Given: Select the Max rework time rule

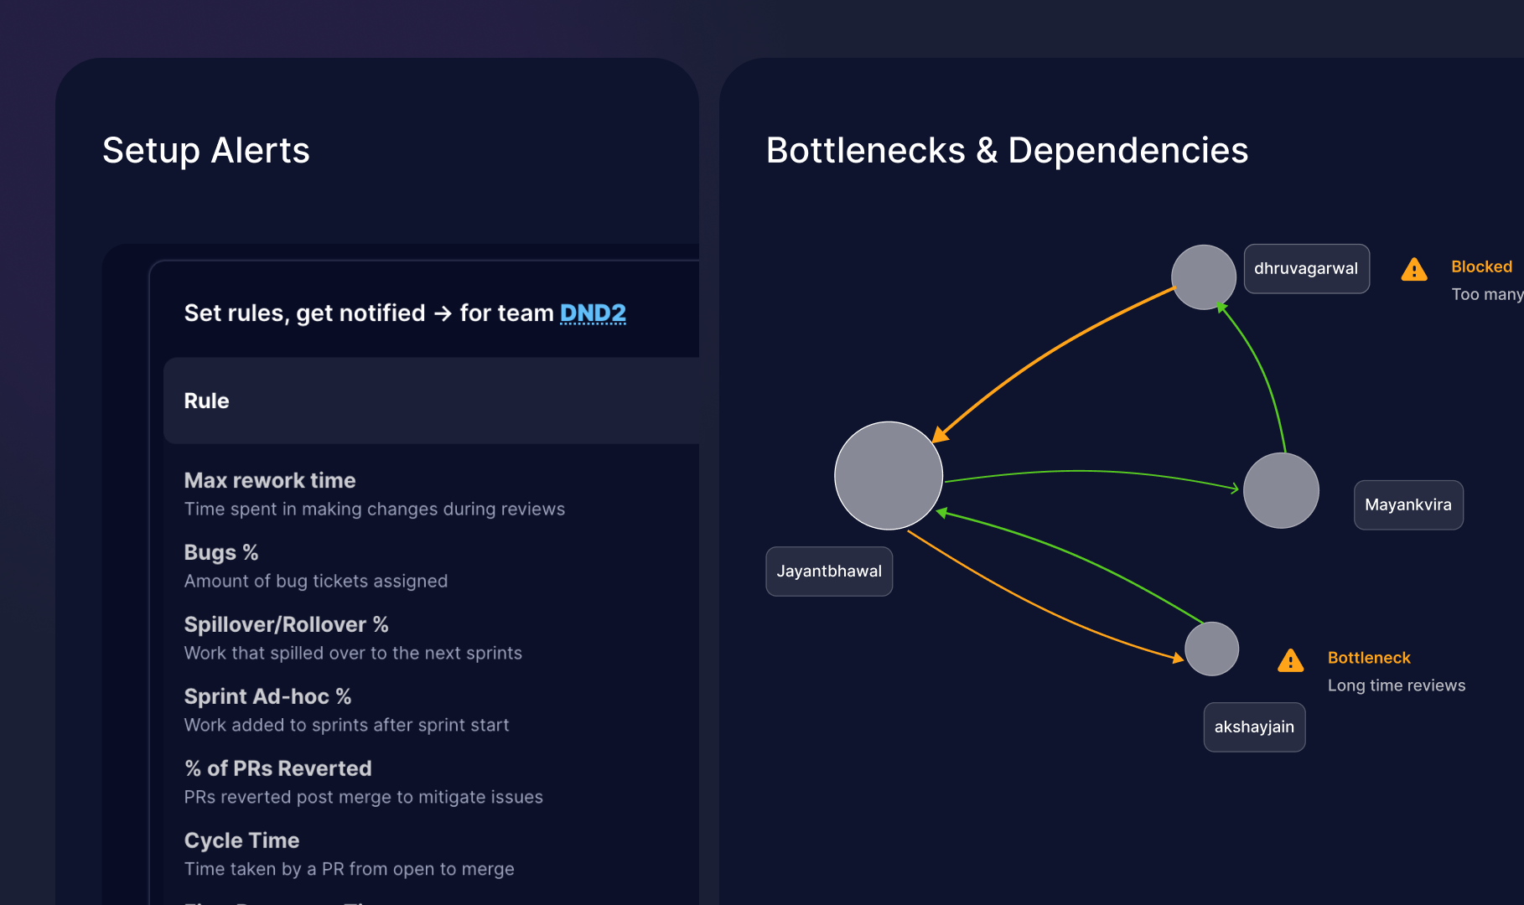Looking at the screenshot, I should (270, 480).
